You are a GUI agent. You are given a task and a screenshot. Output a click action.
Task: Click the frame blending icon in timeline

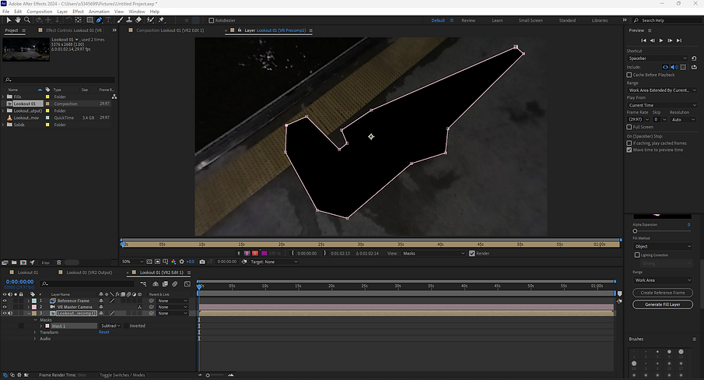165,284
